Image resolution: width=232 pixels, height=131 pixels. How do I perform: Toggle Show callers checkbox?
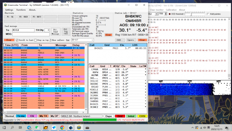point(50,40)
